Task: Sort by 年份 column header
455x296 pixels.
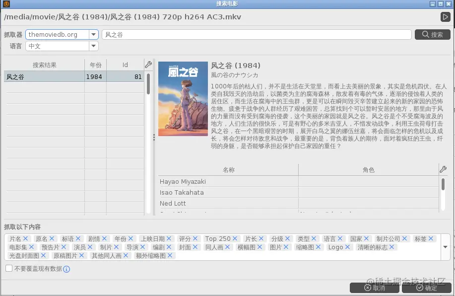Action: [95, 65]
